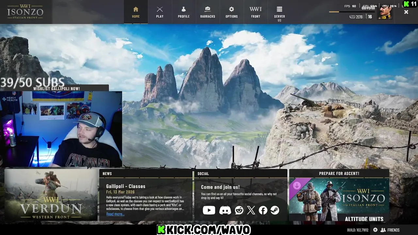Click the KICK.COM/WAVO overlay text
Viewport: 418px width, 235px height.
(x=203, y=230)
